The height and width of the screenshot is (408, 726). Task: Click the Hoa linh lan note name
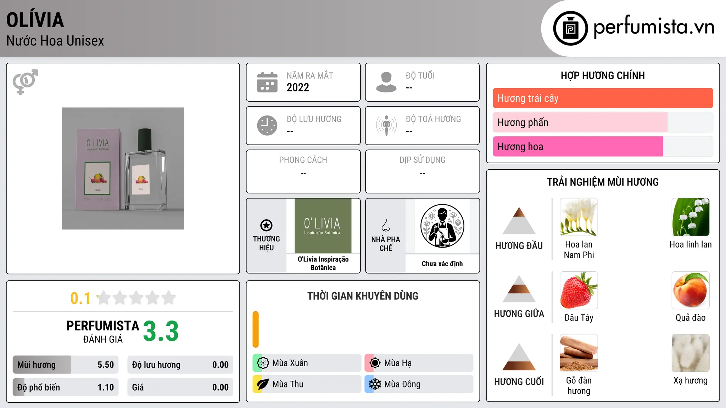coord(691,244)
